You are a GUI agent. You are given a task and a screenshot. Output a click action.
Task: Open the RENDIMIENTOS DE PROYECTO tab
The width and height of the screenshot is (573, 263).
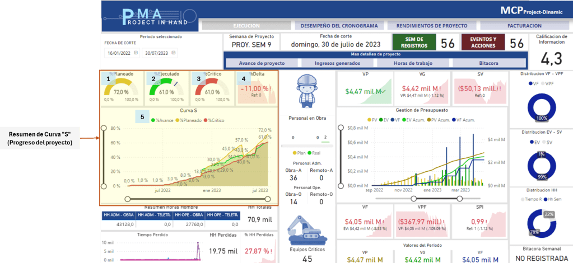tap(431, 26)
